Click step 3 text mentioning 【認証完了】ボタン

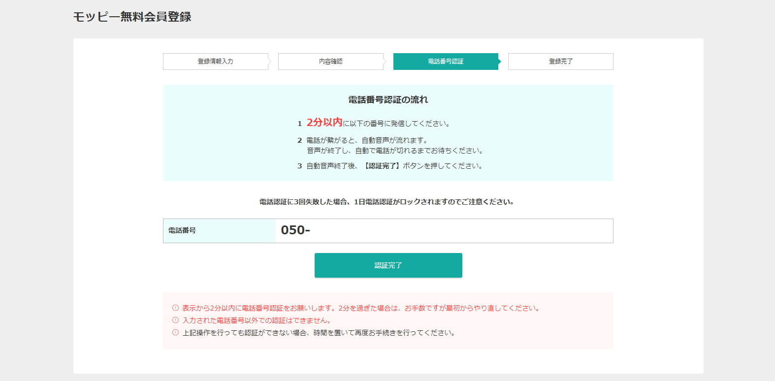point(394,166)
